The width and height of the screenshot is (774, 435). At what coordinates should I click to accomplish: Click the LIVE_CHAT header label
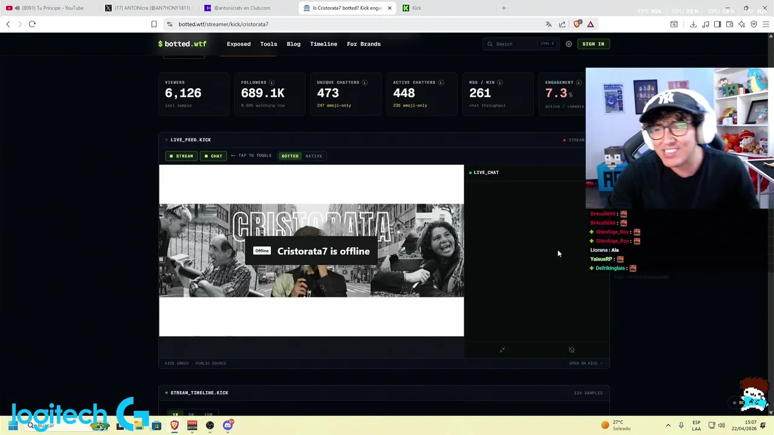pyautogui.click(x=486, y=173)
